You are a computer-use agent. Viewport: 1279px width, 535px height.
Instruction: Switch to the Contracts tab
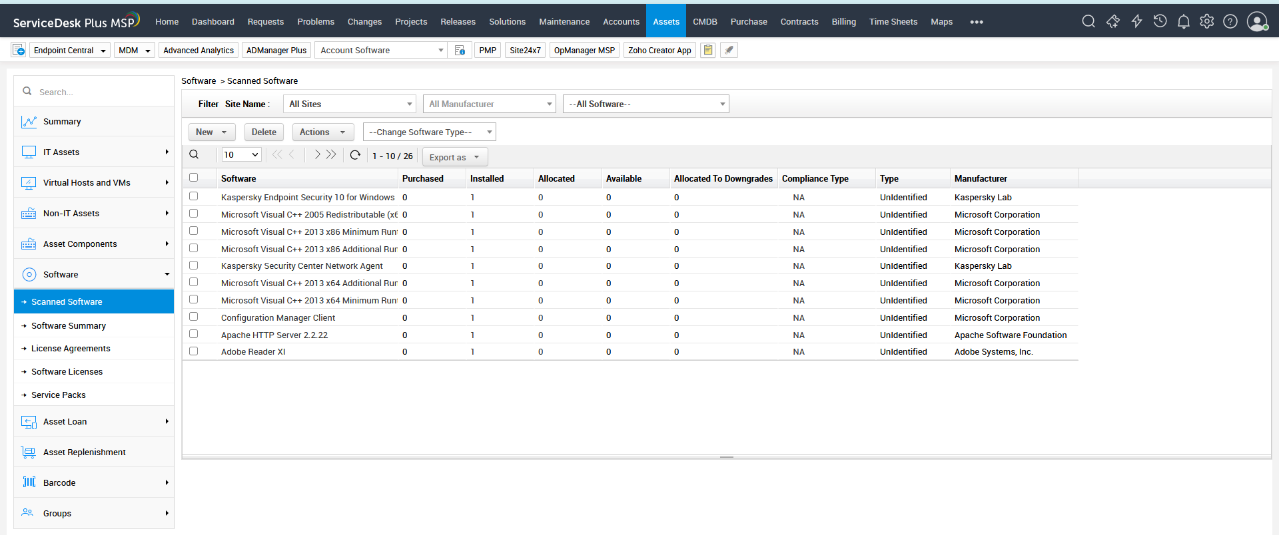coord(799,22)
